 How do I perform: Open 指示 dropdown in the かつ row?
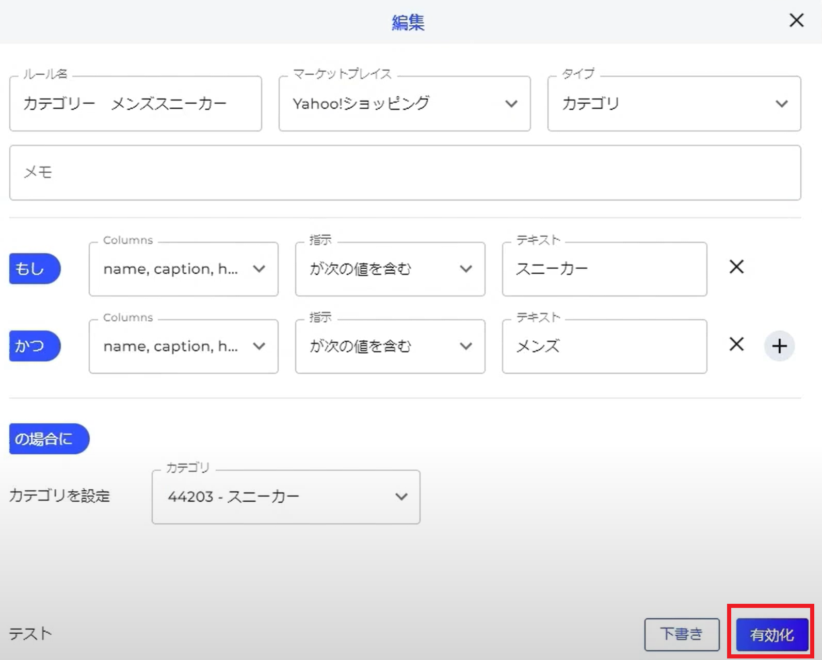pos(390,346)
